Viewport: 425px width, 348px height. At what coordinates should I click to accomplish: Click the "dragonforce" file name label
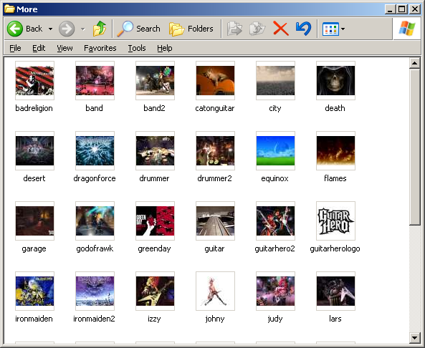point(95,178)
